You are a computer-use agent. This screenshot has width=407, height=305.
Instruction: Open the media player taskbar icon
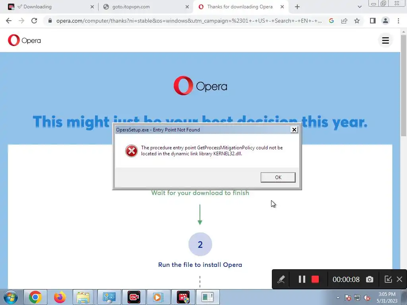tap(158, 297)
